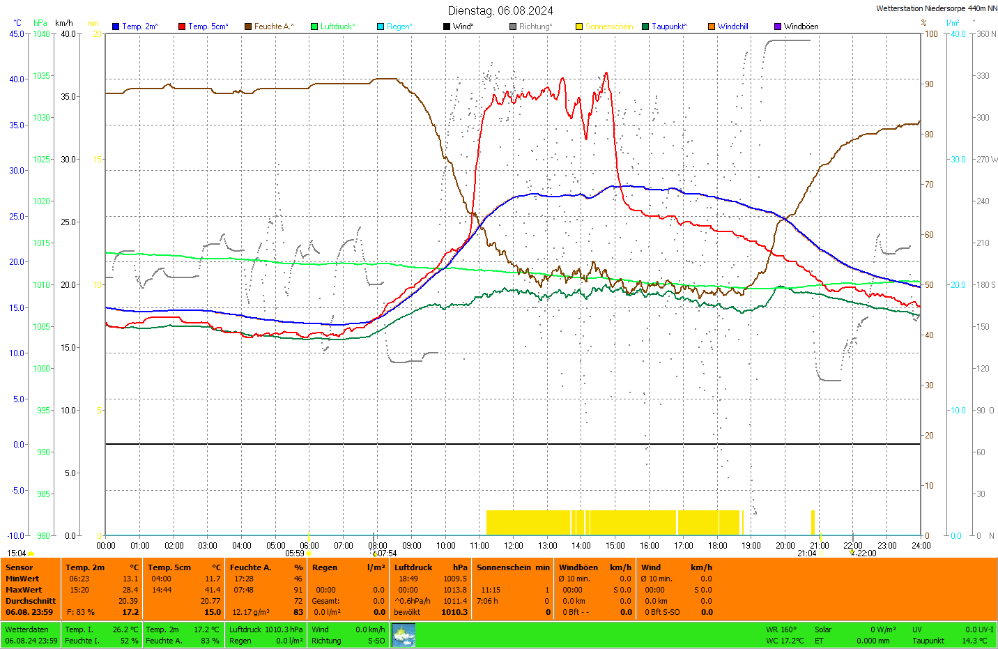The image size is (998, 649).
Task: Toggle the Taupunkt series via its legend label
Action: 669,26
